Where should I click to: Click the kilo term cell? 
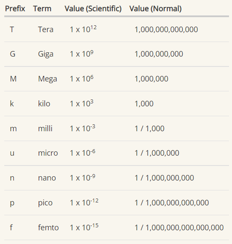coord(44,103)
